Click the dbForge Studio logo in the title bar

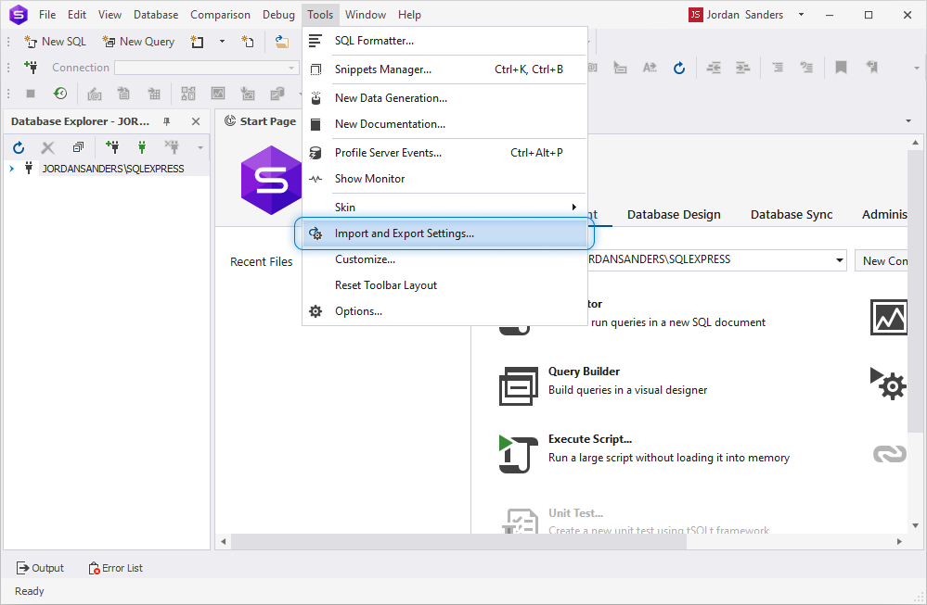[19, 15]
